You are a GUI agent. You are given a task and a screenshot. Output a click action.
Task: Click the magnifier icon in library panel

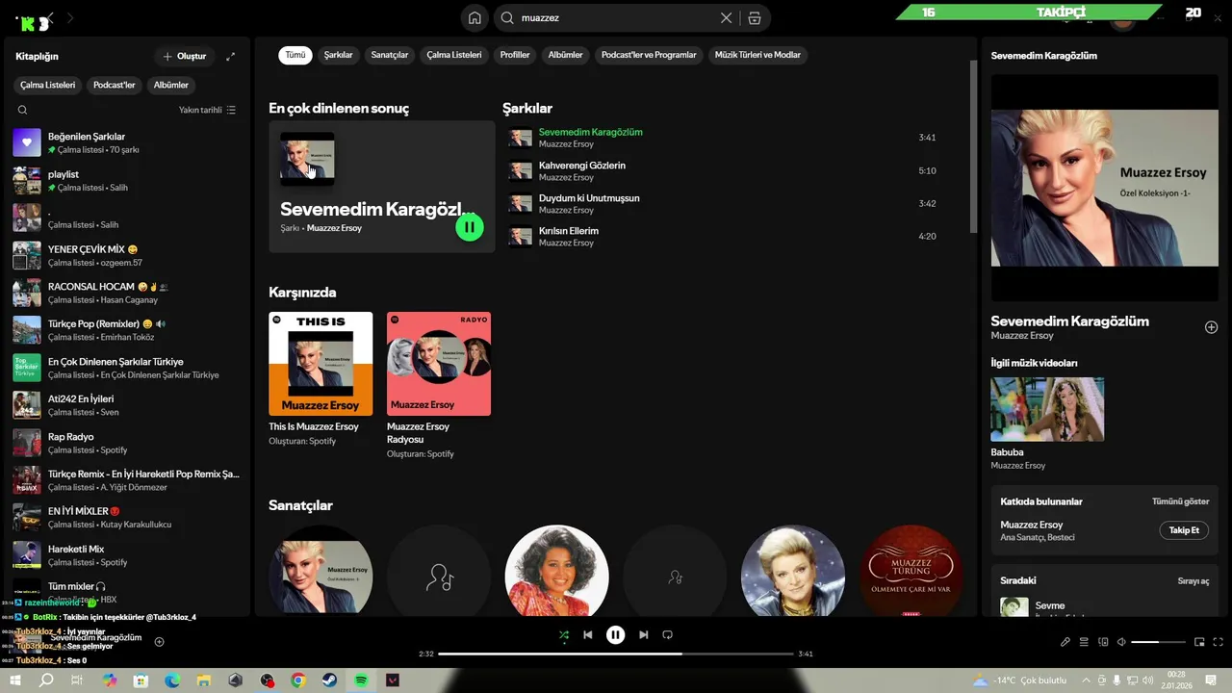tap(23, 110)
